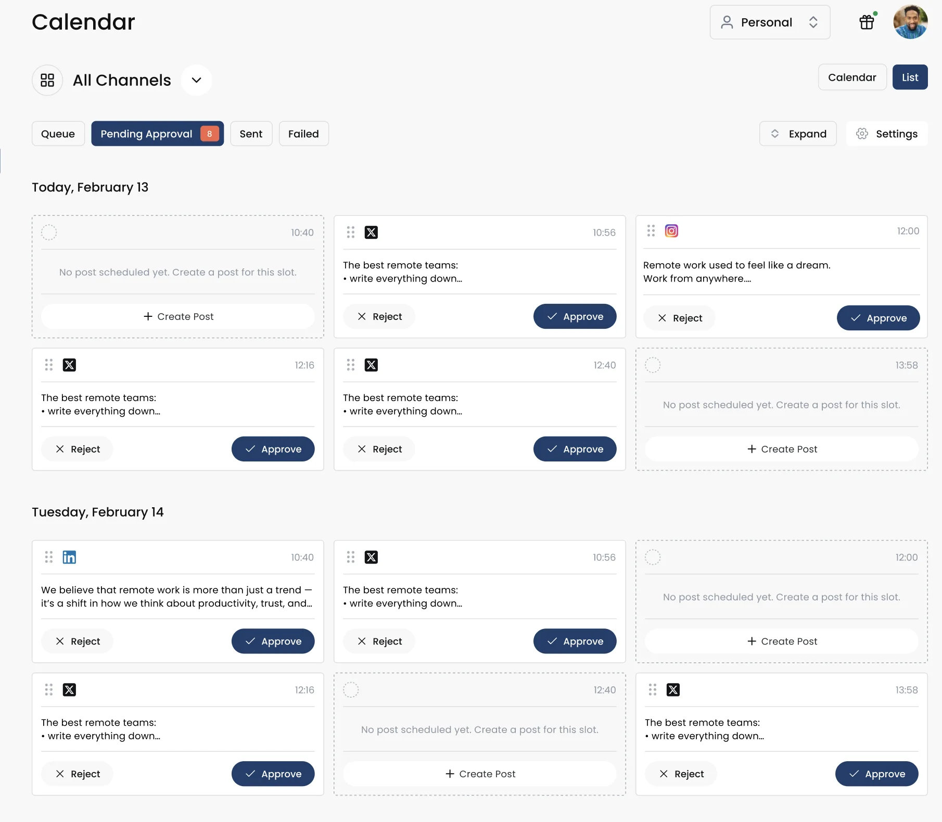
Task: Grab the drag handle on Tuesday's LinkedIn post
Action: (x=49, y=557)
